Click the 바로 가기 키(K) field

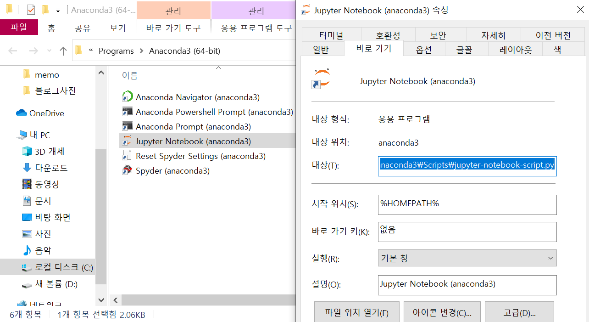(467, 232)
